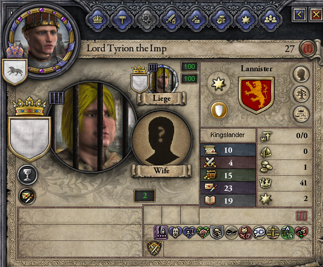Click the crossed swords shield icon
The height and width of the screenshot is (267, 323).
tap(154, 248)
